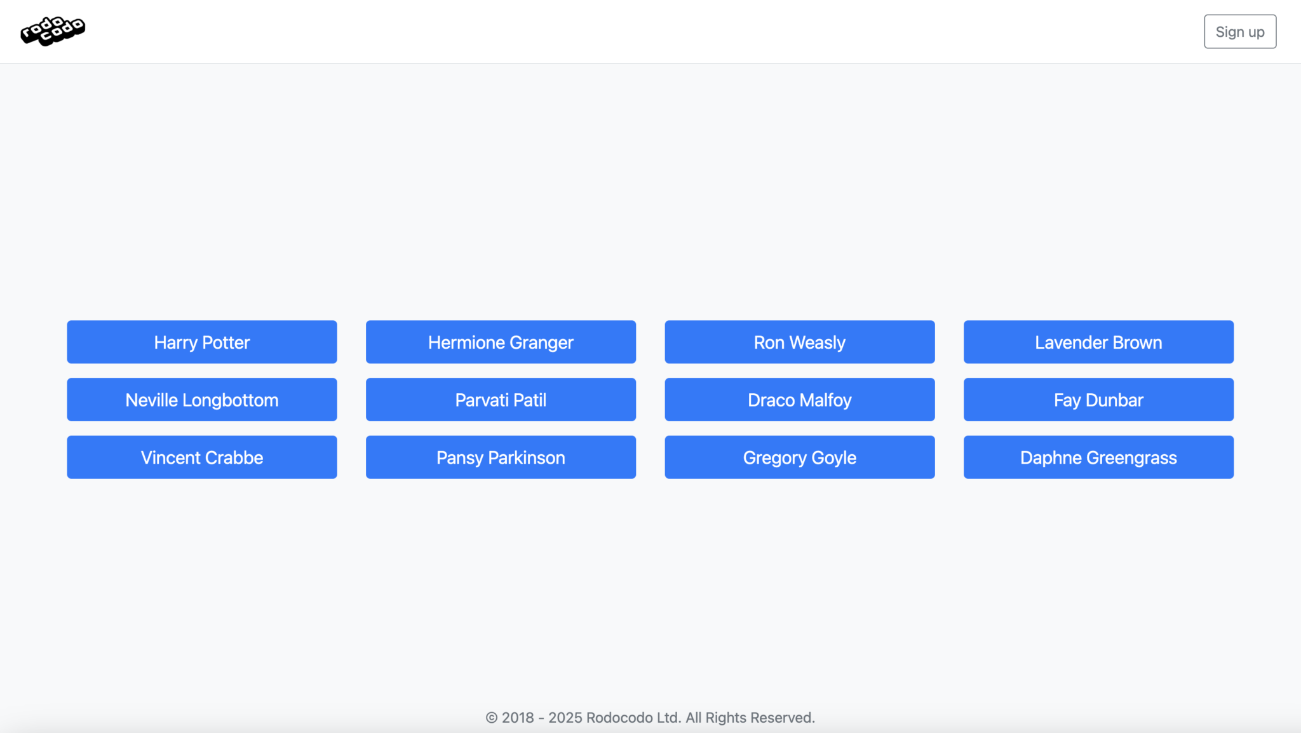1301x733 pixels.
Task: Click the header bar area
Action: (x=650, y=30)
